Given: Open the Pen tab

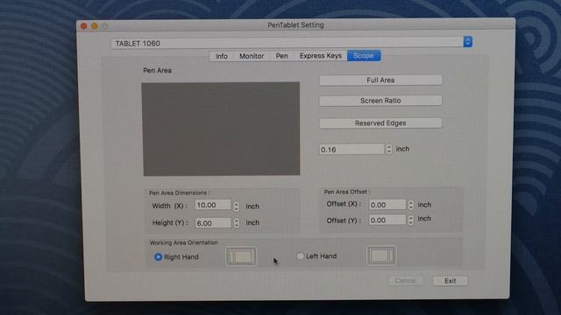Looking at the screenshot, I should tap(281, 56).
